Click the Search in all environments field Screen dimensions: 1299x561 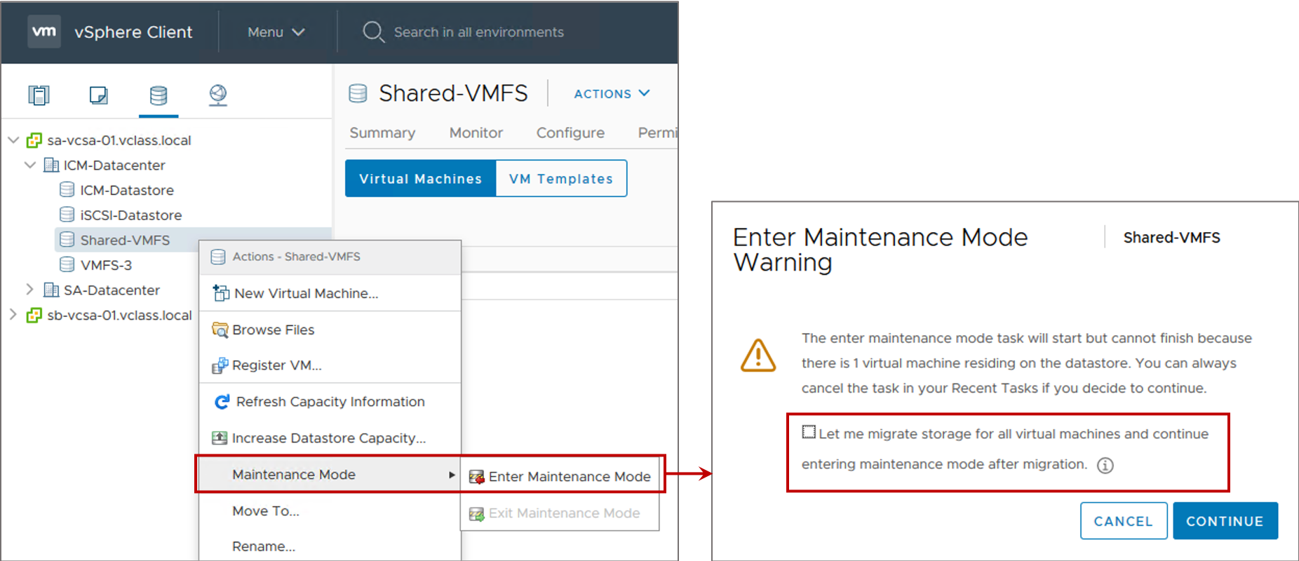[478, 32]
